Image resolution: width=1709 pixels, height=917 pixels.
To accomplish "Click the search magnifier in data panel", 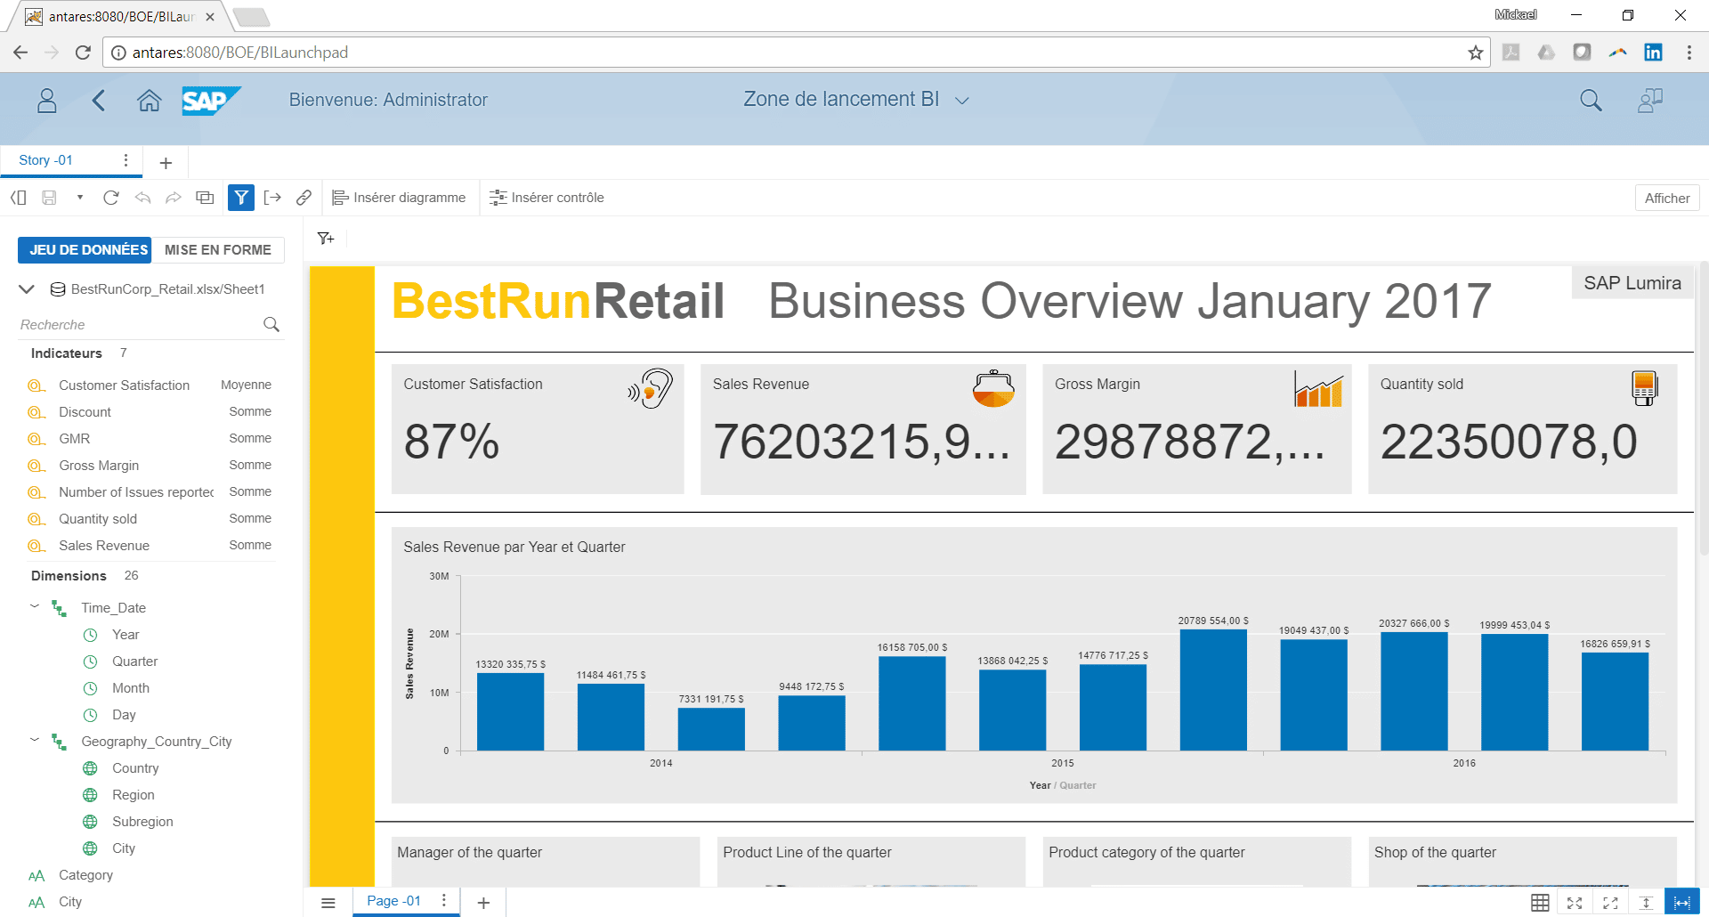I will click(271, 325).
